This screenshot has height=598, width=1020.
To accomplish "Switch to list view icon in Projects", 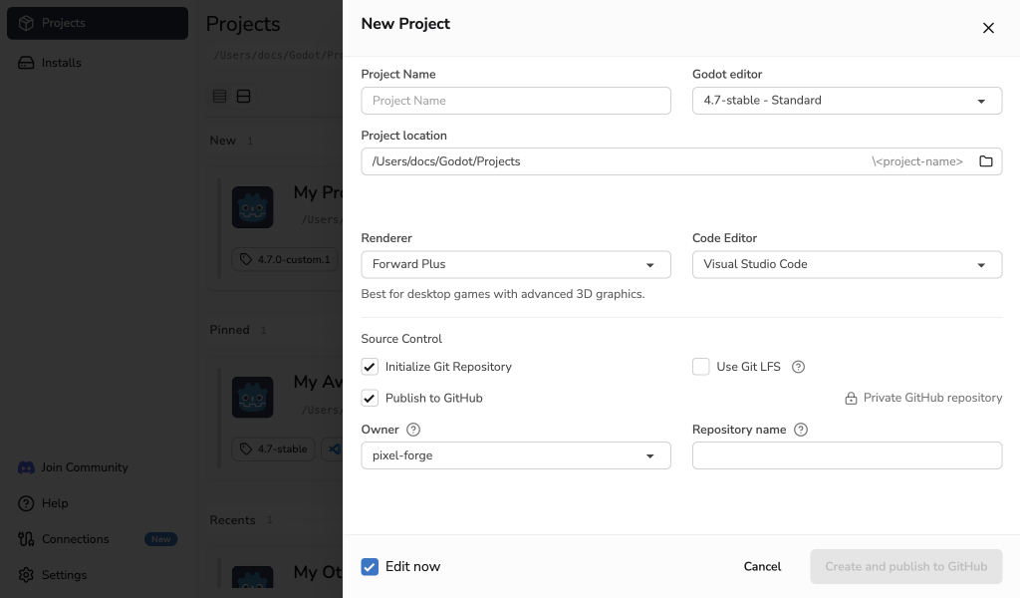I will pyautogui.click(x=220, y=97).
